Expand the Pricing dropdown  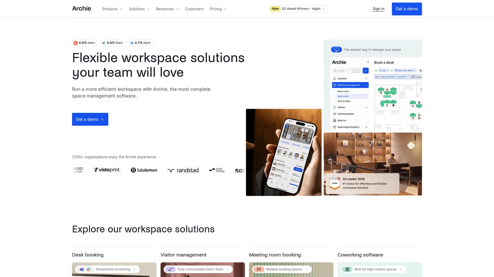coord(218,9)
